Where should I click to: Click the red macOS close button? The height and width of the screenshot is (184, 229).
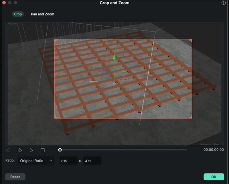click(4, 3)
